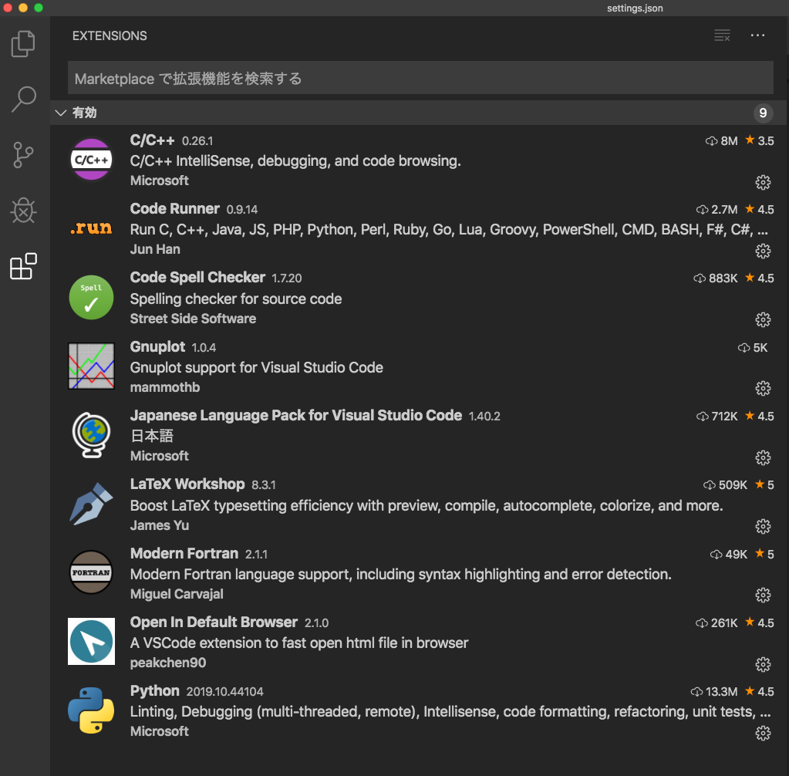Open the Source Control view
Image resolution: width=789 pixels, height=776 pixels.
(23, 154)
